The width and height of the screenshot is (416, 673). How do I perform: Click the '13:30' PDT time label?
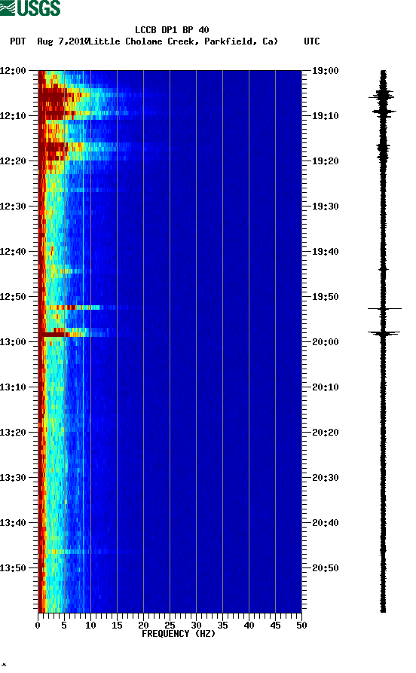(x=13, y=478)
